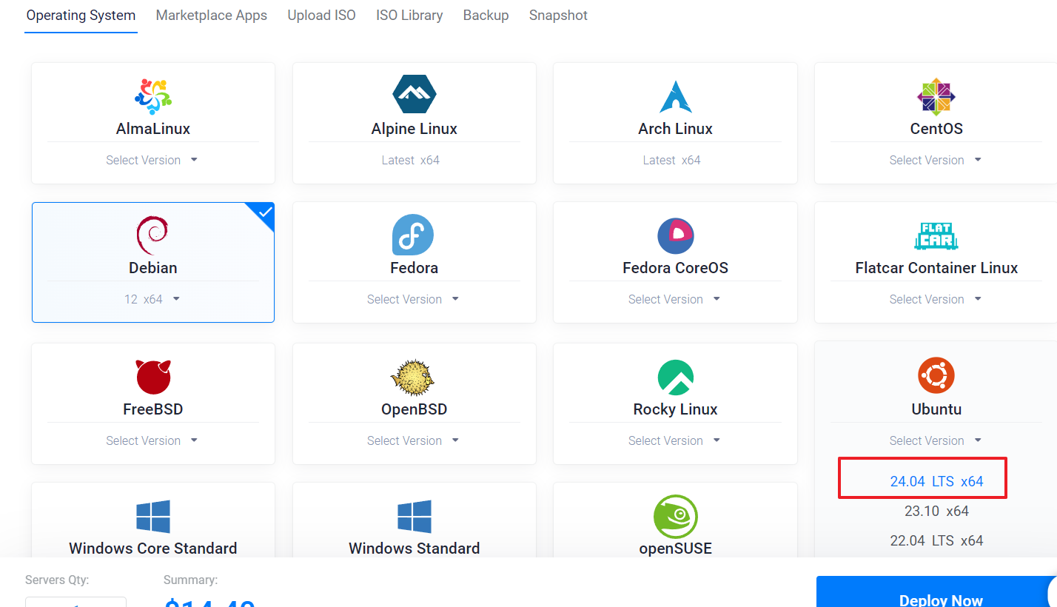
Task: Click the Windows Standard label
Action: (415, 549)
